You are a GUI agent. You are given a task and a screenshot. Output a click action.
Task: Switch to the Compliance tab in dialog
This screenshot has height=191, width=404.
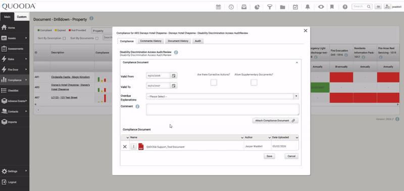click(x=127, y=41)
